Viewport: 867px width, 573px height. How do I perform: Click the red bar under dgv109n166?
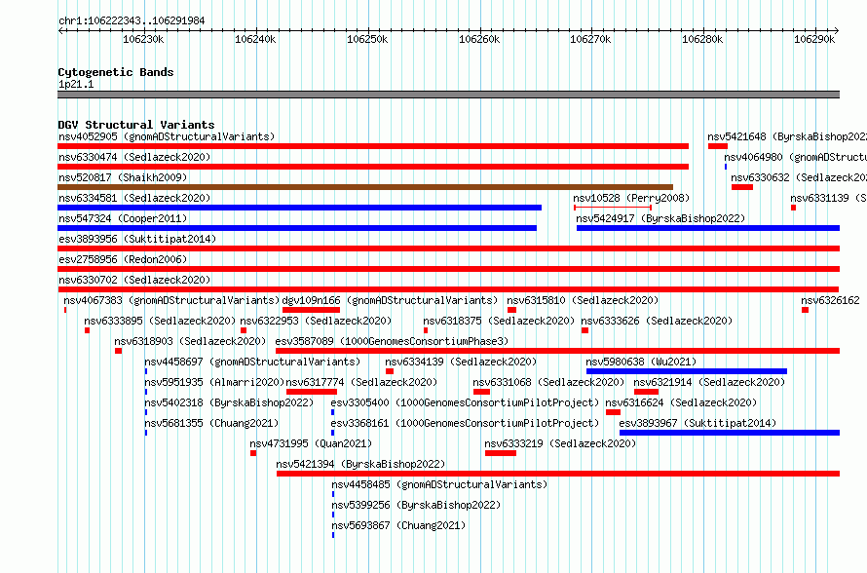(x=311, y=310)
